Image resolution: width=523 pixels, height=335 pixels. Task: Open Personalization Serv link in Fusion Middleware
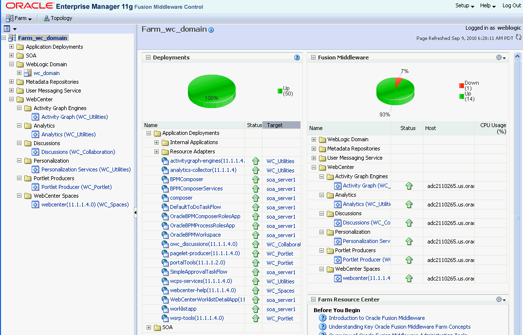pos(366,241)
